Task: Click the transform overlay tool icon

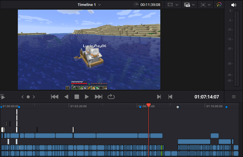Action: [203, 5]
